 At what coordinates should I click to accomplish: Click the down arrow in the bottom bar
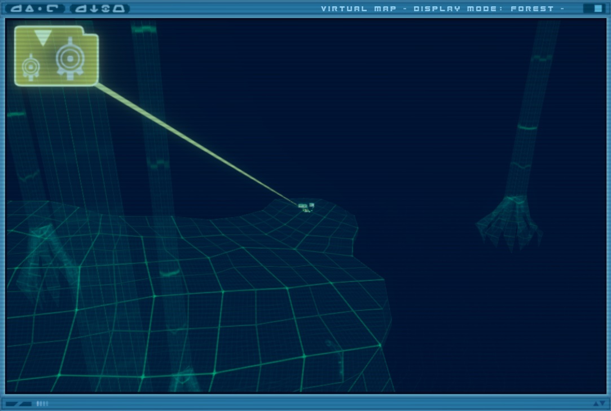point(603,404)
